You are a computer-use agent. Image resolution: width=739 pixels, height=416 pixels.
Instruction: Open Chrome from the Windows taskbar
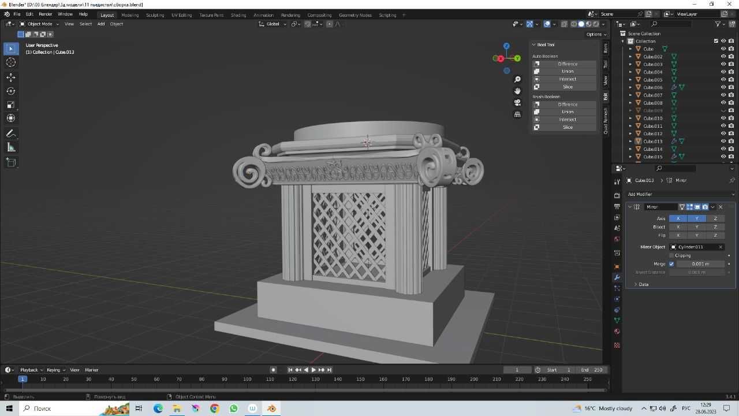(214, 408)
